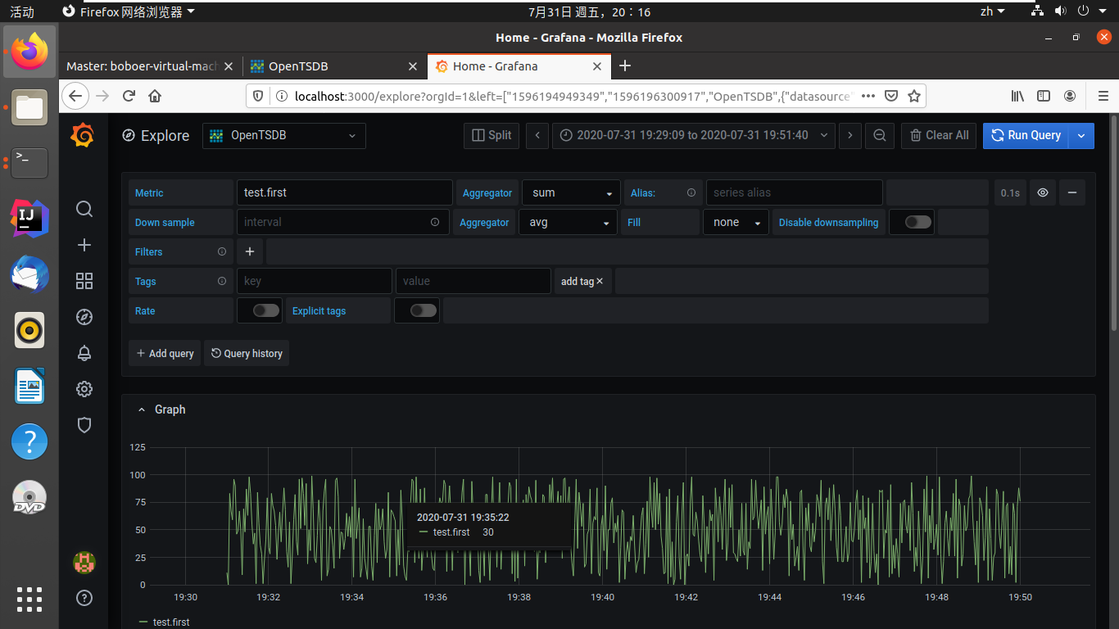Click Tags value input field

pyautogui.click(x=473, y=281)
